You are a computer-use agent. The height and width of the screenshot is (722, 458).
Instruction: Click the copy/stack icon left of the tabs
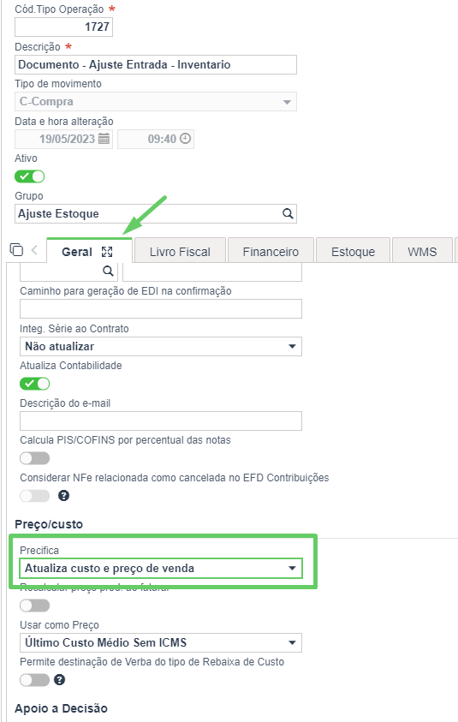(x=16, y=249)
